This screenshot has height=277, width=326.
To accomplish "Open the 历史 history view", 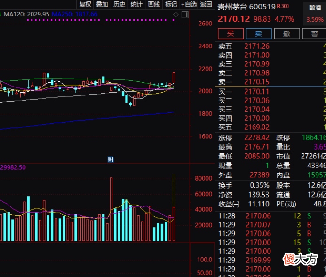I will pos(119,4).
